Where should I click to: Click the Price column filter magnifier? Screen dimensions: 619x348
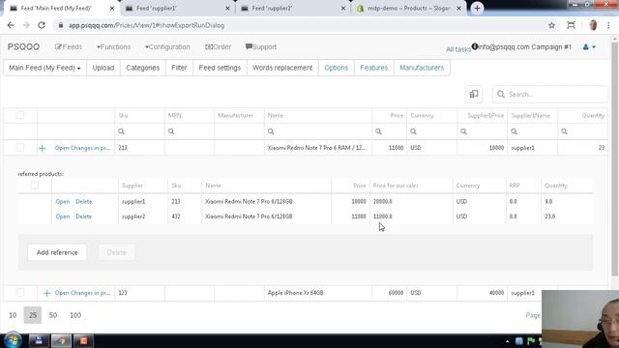pyautogui.click(x=378, y=131)
